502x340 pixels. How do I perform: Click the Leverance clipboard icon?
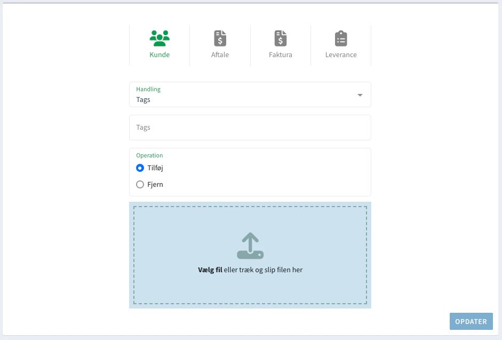click(341, 38)
